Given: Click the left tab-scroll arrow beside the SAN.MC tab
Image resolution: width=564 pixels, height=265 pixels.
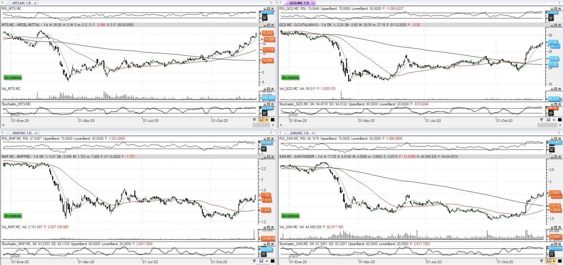Looking at the screenshot, I should pos(280,133).
